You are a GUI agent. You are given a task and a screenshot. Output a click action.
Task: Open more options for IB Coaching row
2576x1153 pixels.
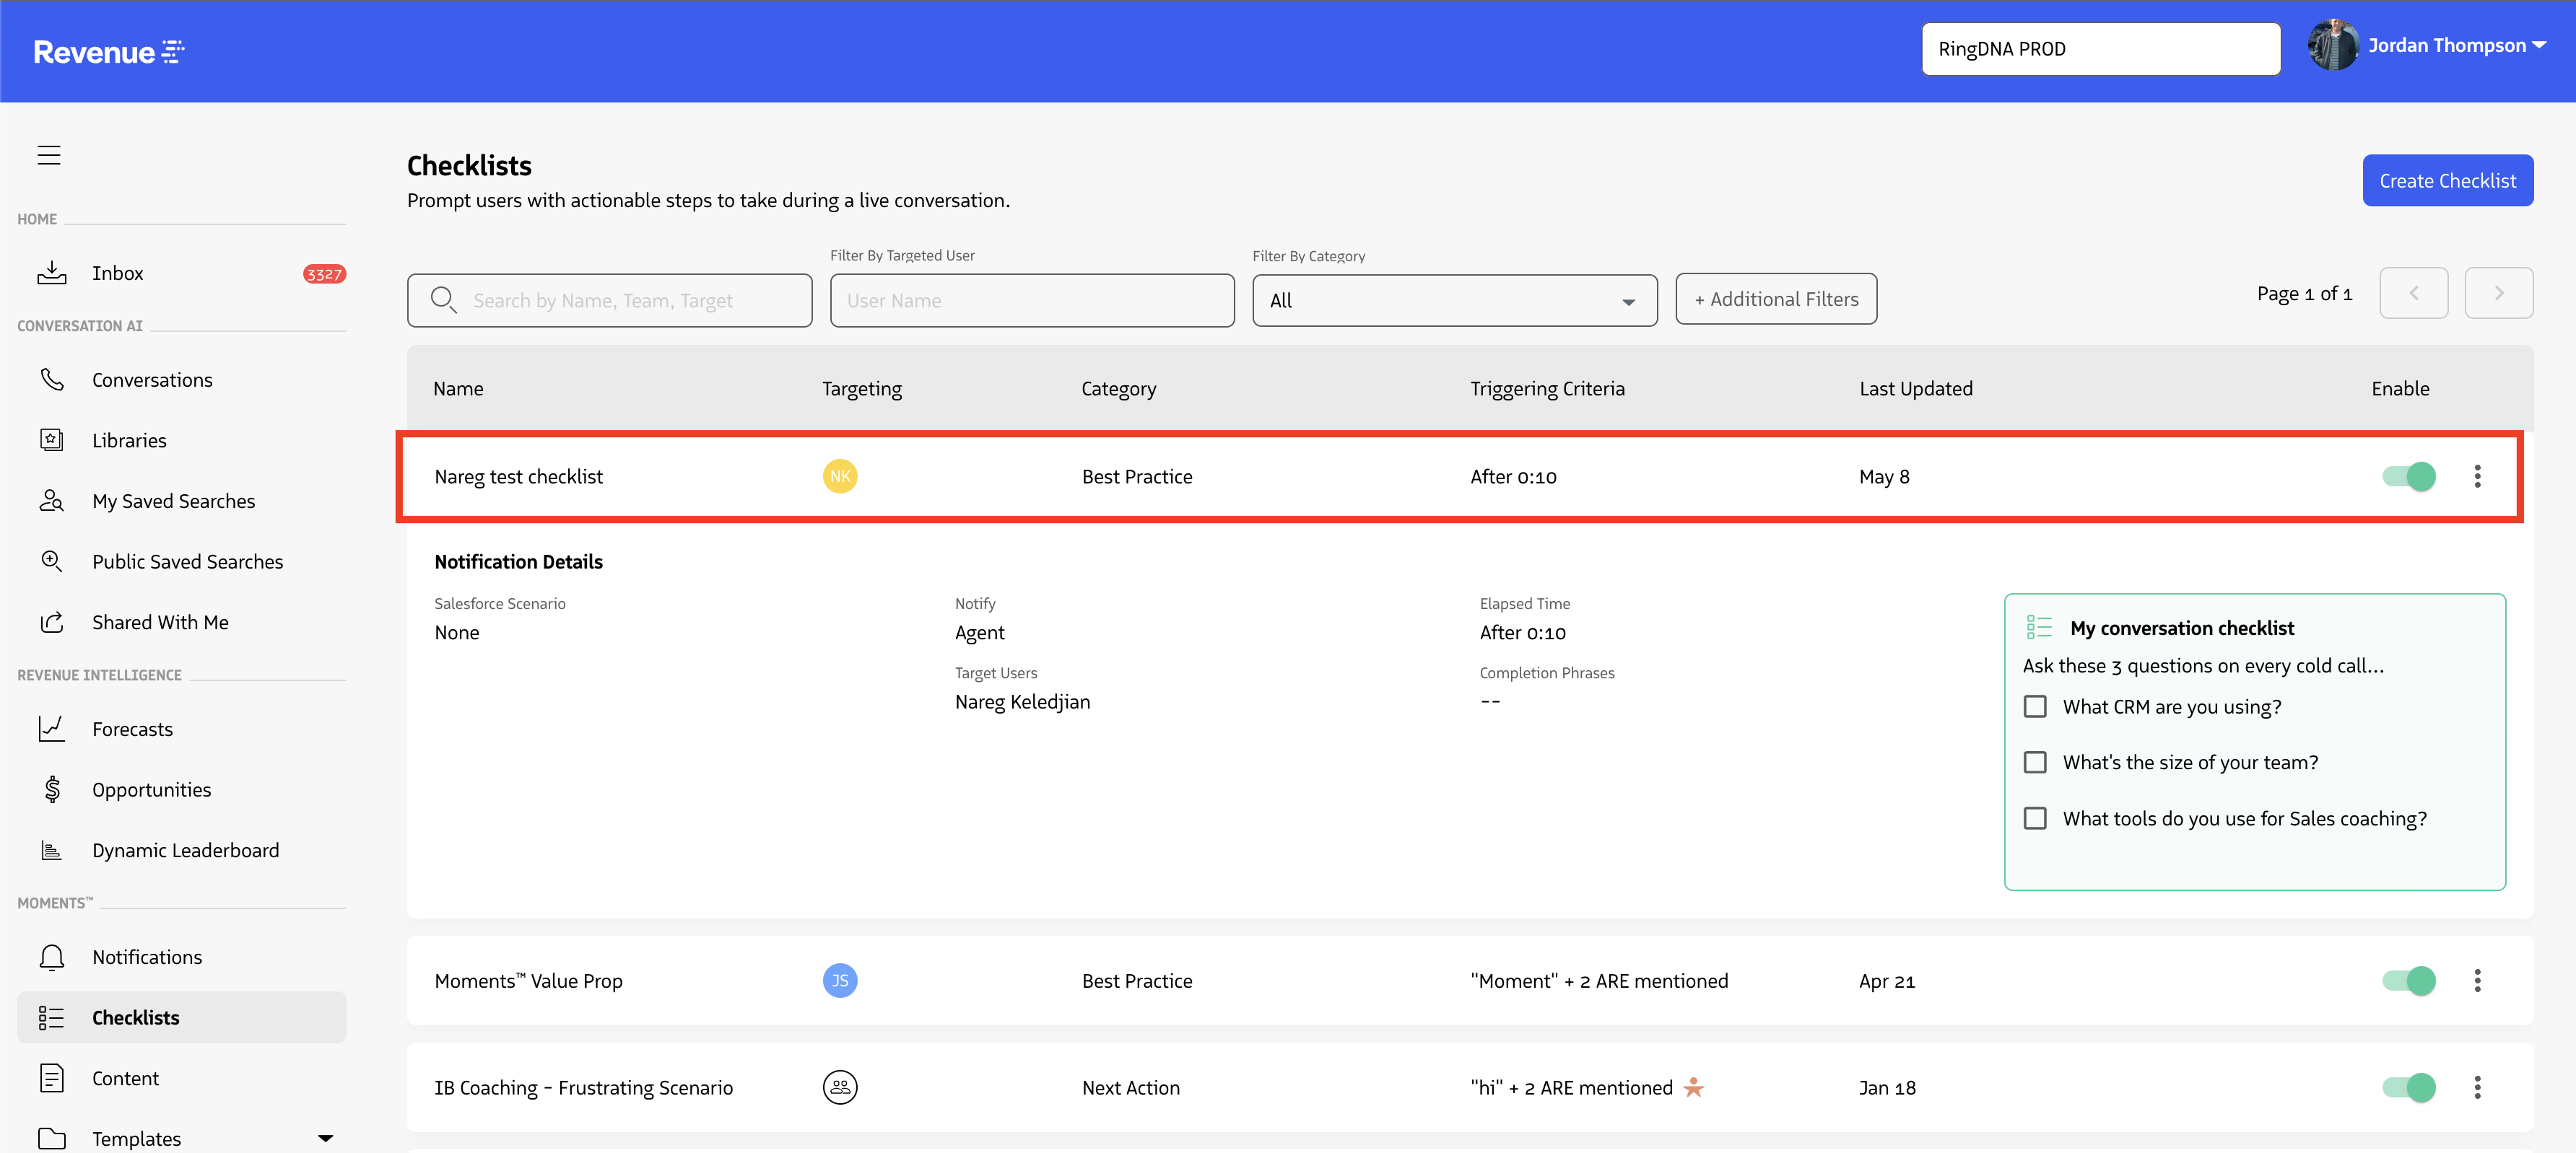click(x=2478, y=1087)
